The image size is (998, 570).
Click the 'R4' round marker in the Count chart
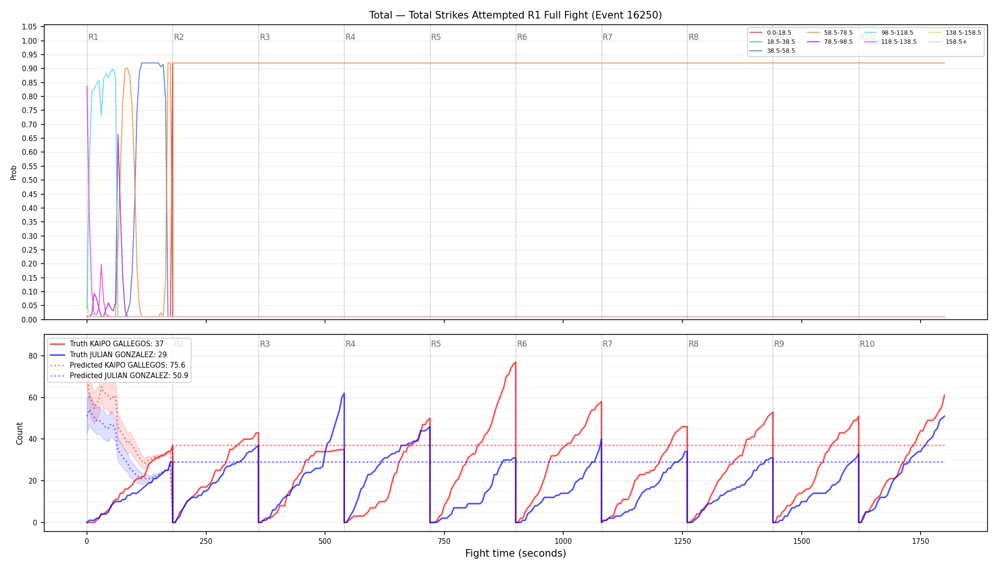tap(350, 344)
